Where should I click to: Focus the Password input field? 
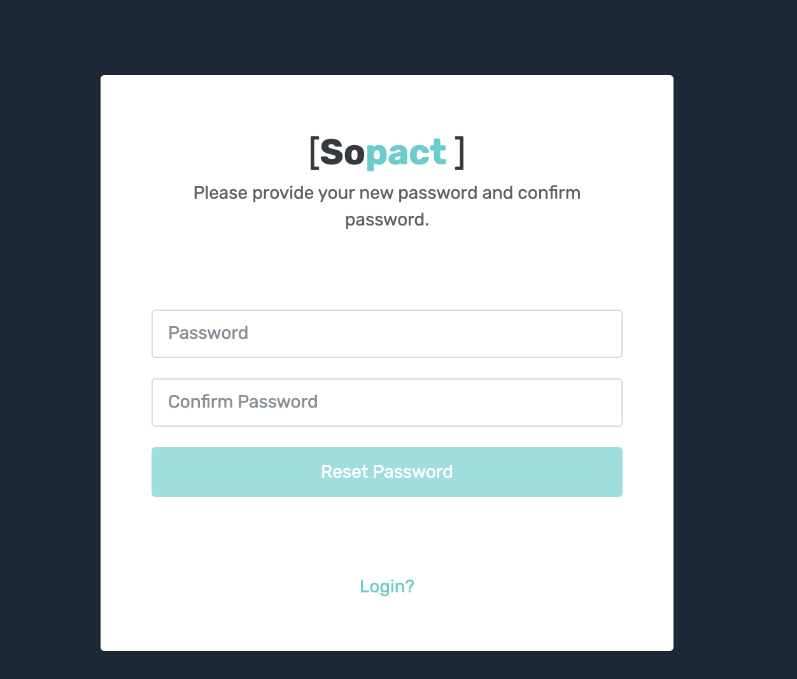(x=387, y=334)
